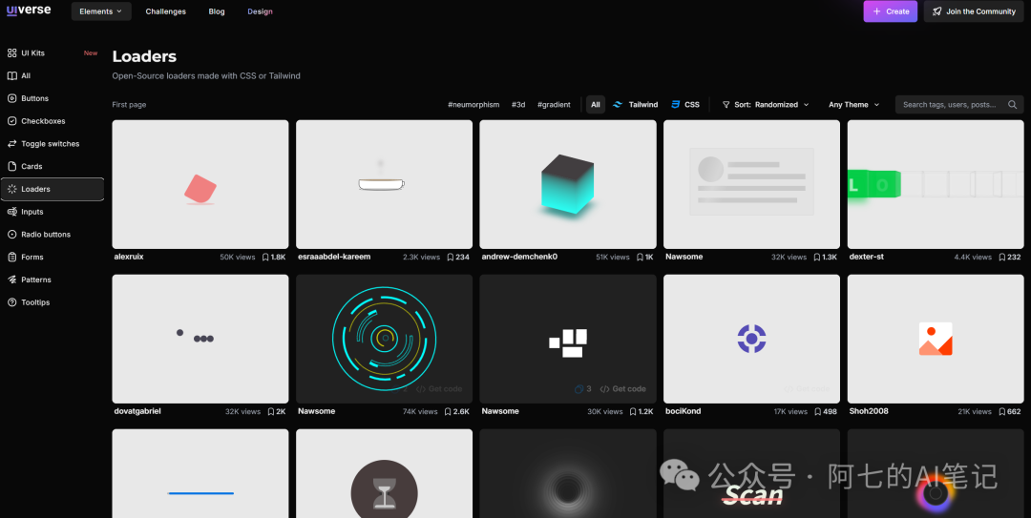Filter loaders by Tailwind

(635, 105)
